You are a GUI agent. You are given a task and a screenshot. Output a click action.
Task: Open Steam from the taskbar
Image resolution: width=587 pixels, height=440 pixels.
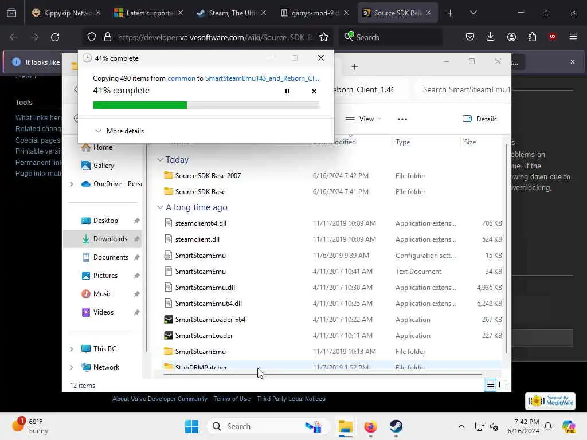coord(396,426)
